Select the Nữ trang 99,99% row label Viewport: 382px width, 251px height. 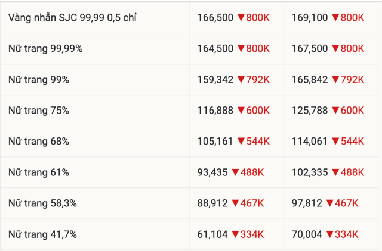pos(45,49)
